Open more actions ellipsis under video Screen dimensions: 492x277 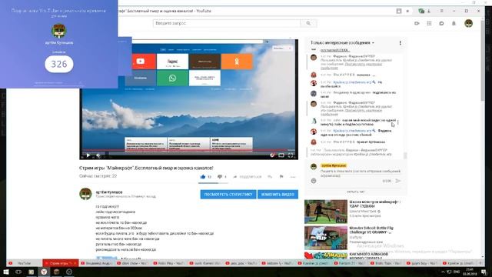pyautogui.click(x=293, y=177)
